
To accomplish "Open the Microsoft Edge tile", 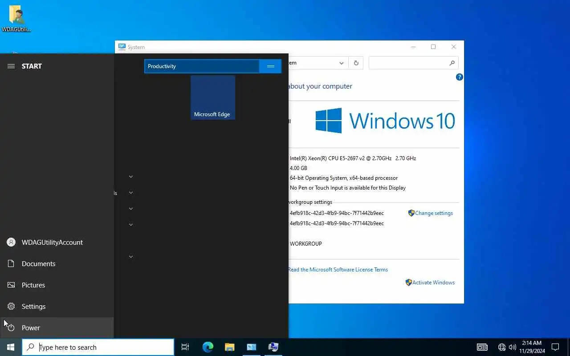I will pos(213,97).
